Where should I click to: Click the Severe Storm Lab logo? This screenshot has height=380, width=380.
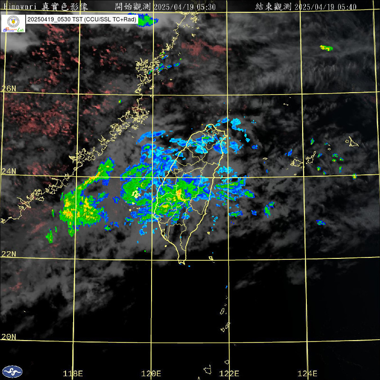(13, 23)
